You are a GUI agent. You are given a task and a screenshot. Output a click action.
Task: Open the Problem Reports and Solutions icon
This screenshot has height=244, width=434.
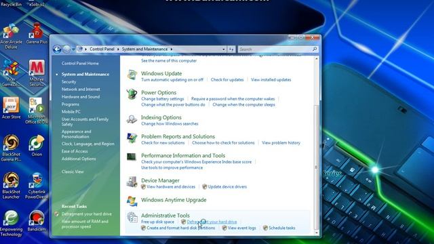pyautogui.click(x=132, y=138)
